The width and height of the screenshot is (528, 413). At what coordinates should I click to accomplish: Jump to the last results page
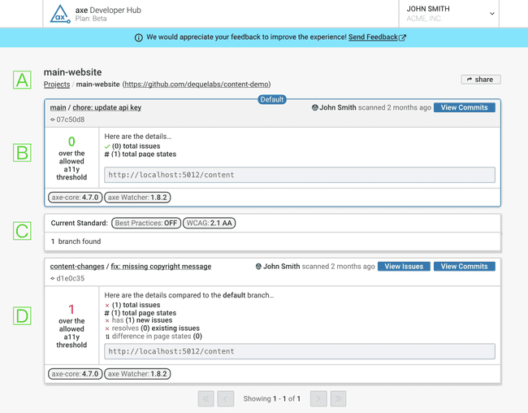tap(338, 398)
